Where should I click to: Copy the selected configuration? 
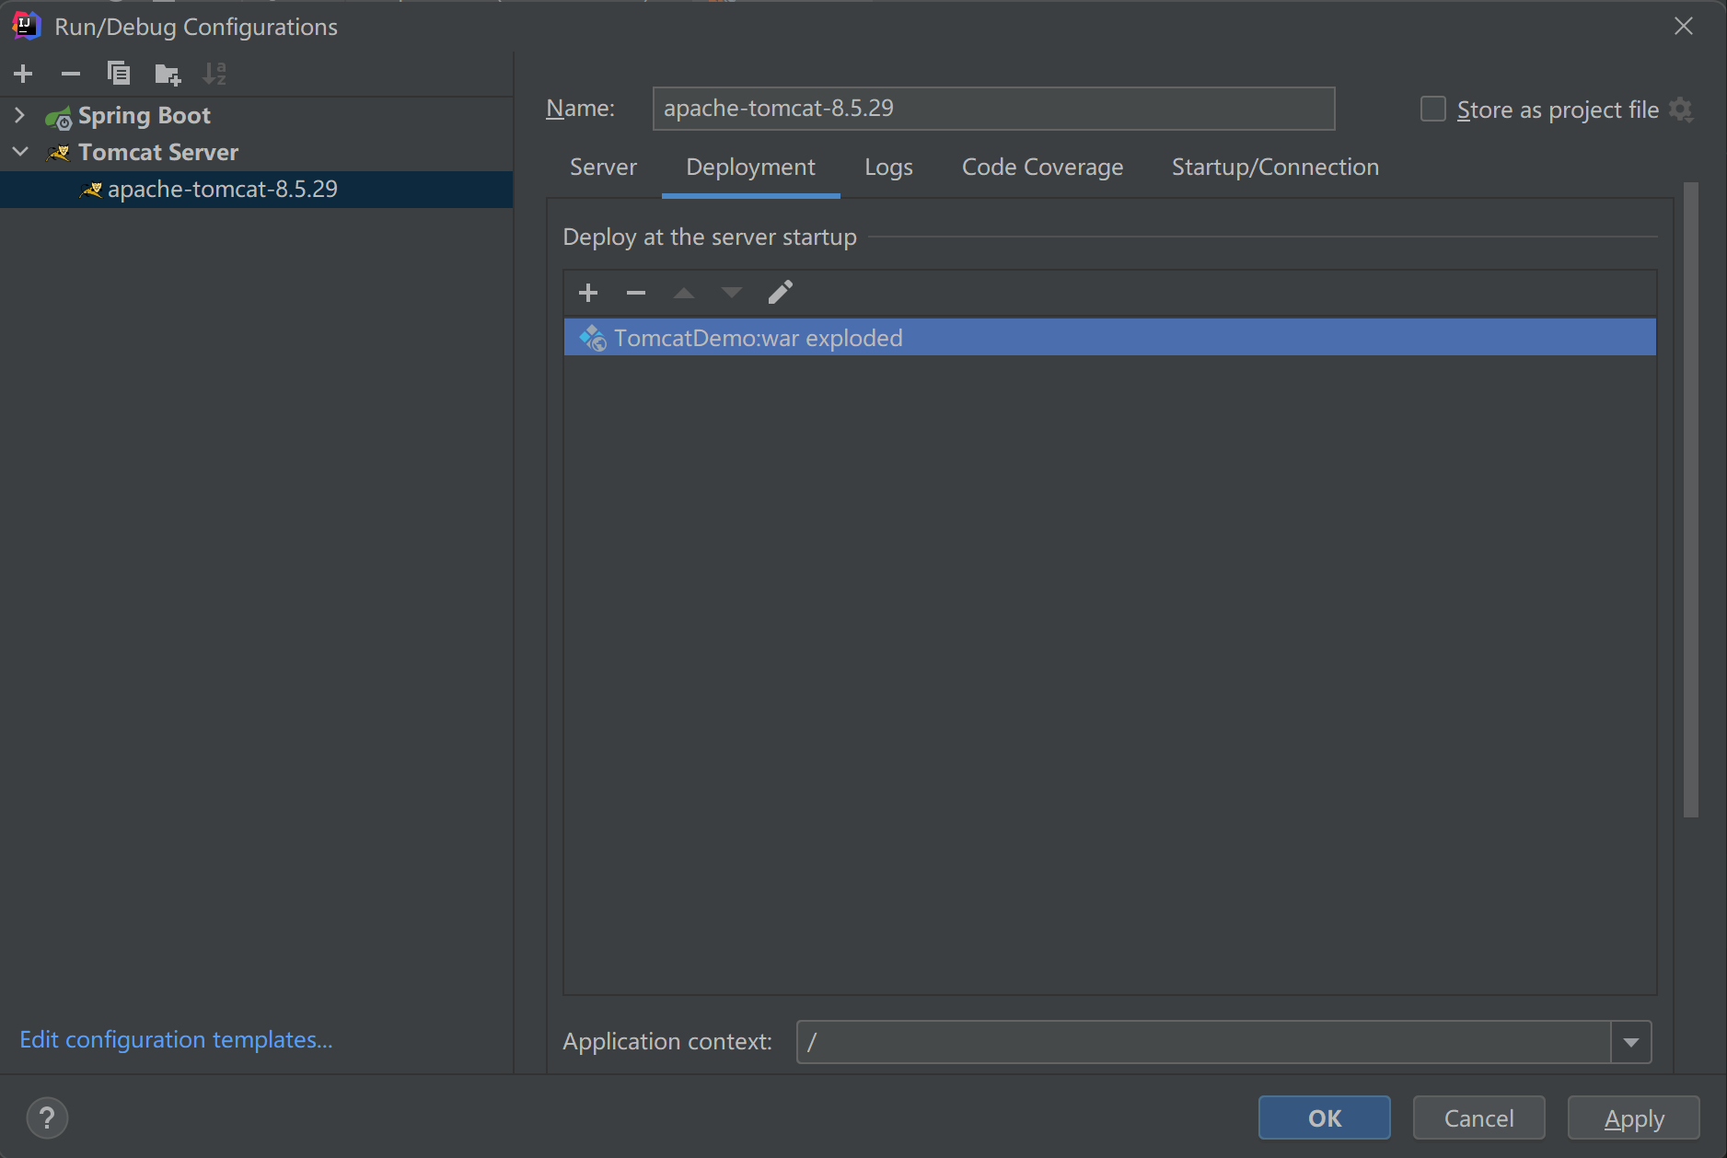[x=119, y=74]
